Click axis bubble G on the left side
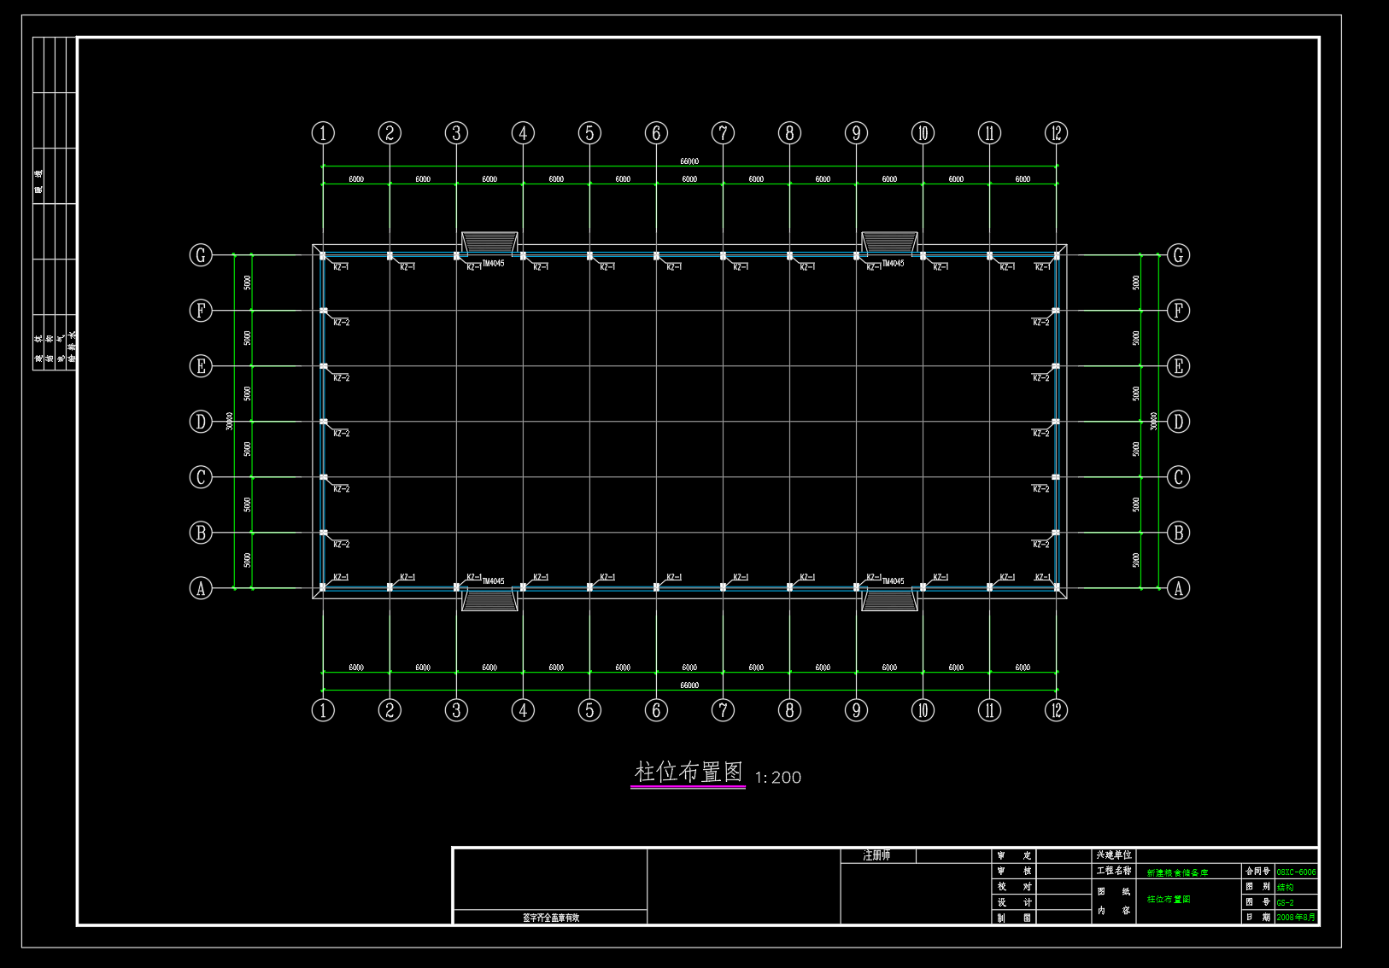 pos(201,255)
